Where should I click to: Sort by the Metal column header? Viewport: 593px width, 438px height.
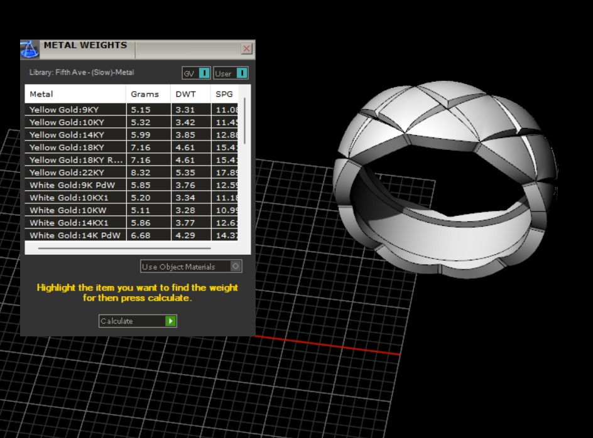[75, 94]
